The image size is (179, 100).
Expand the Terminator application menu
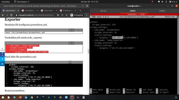tap(22, 2)
